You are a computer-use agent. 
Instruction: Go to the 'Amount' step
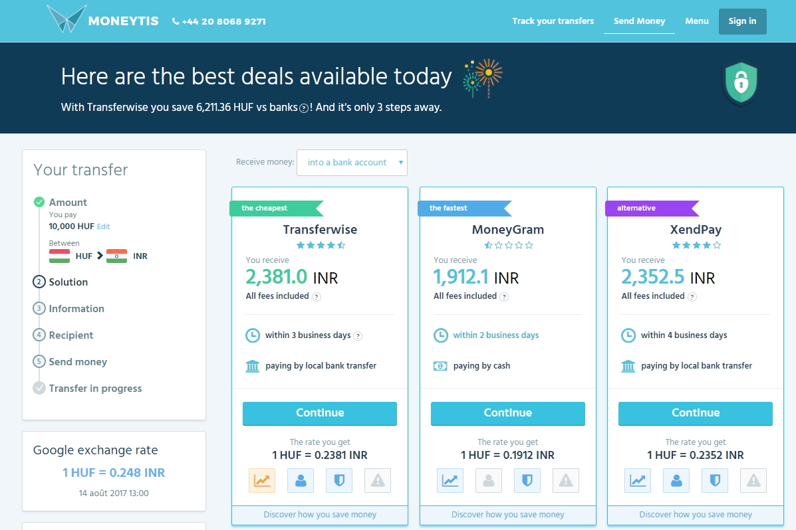coord(68,203)
